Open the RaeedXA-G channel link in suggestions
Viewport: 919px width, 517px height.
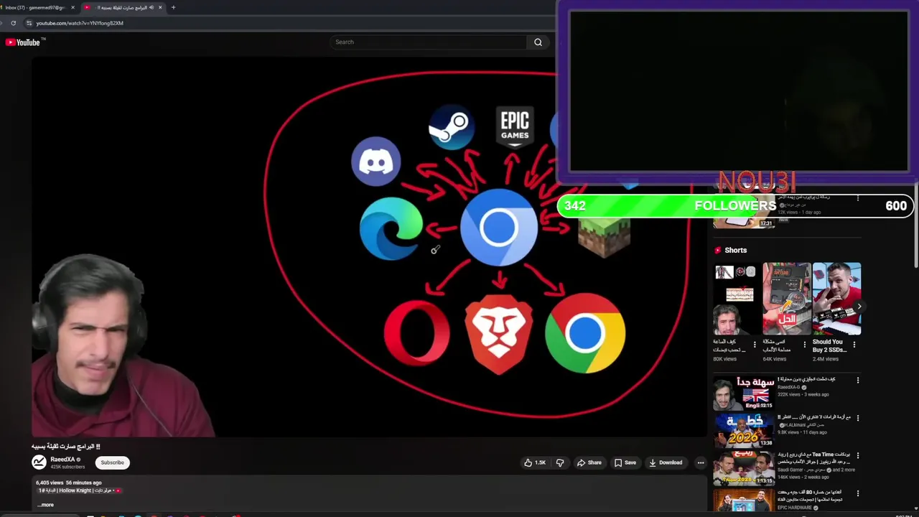click(788, 388)
